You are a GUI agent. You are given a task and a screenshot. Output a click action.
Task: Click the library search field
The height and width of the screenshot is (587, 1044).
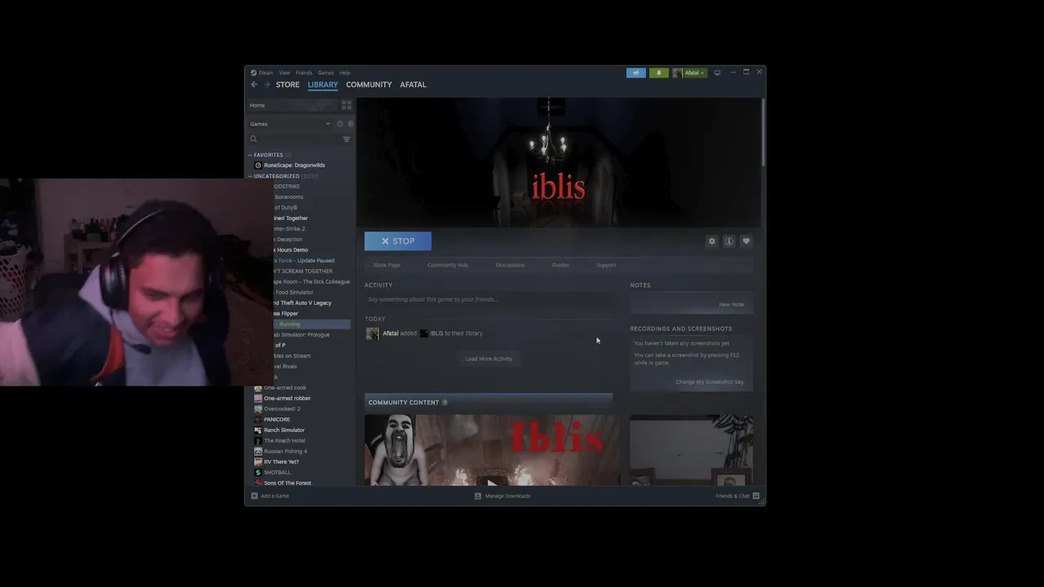294,139
